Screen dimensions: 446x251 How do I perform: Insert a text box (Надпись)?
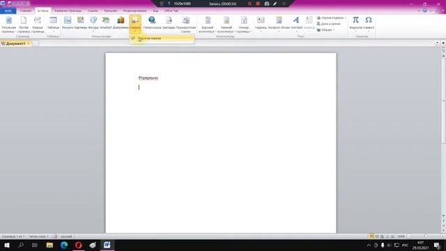(261, 24)
